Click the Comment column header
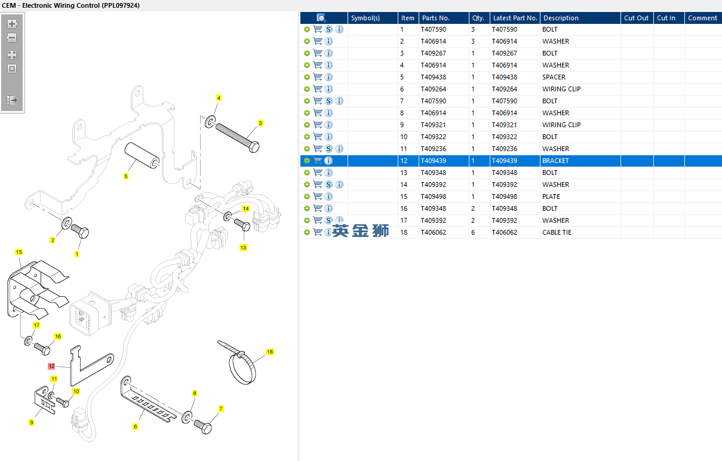The width and height of the screenshot is (722, 461). click(703, 18)
